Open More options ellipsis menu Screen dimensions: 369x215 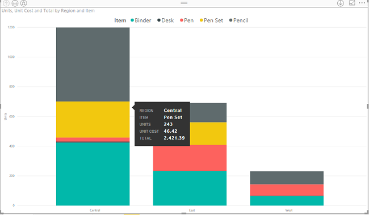click(362, 3)
